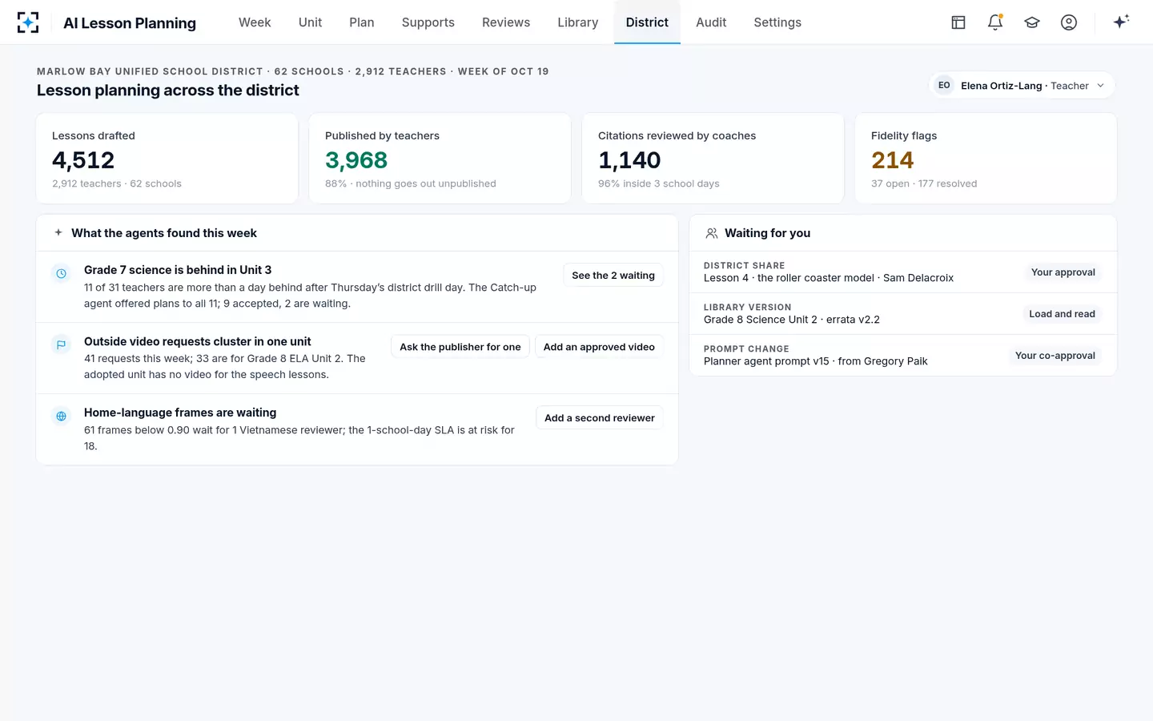
Task: Open the Published by teachers card
Action: tap(440, 159)
